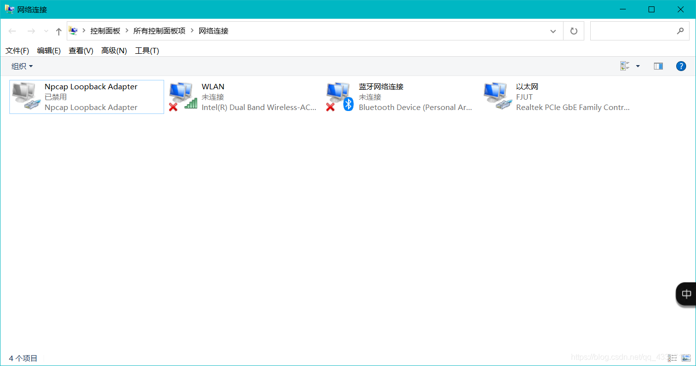Navigate to 控制面板 in breadcrumb
Screen dimensions: 696x366
pyautogui.click(x=105, y=31)
